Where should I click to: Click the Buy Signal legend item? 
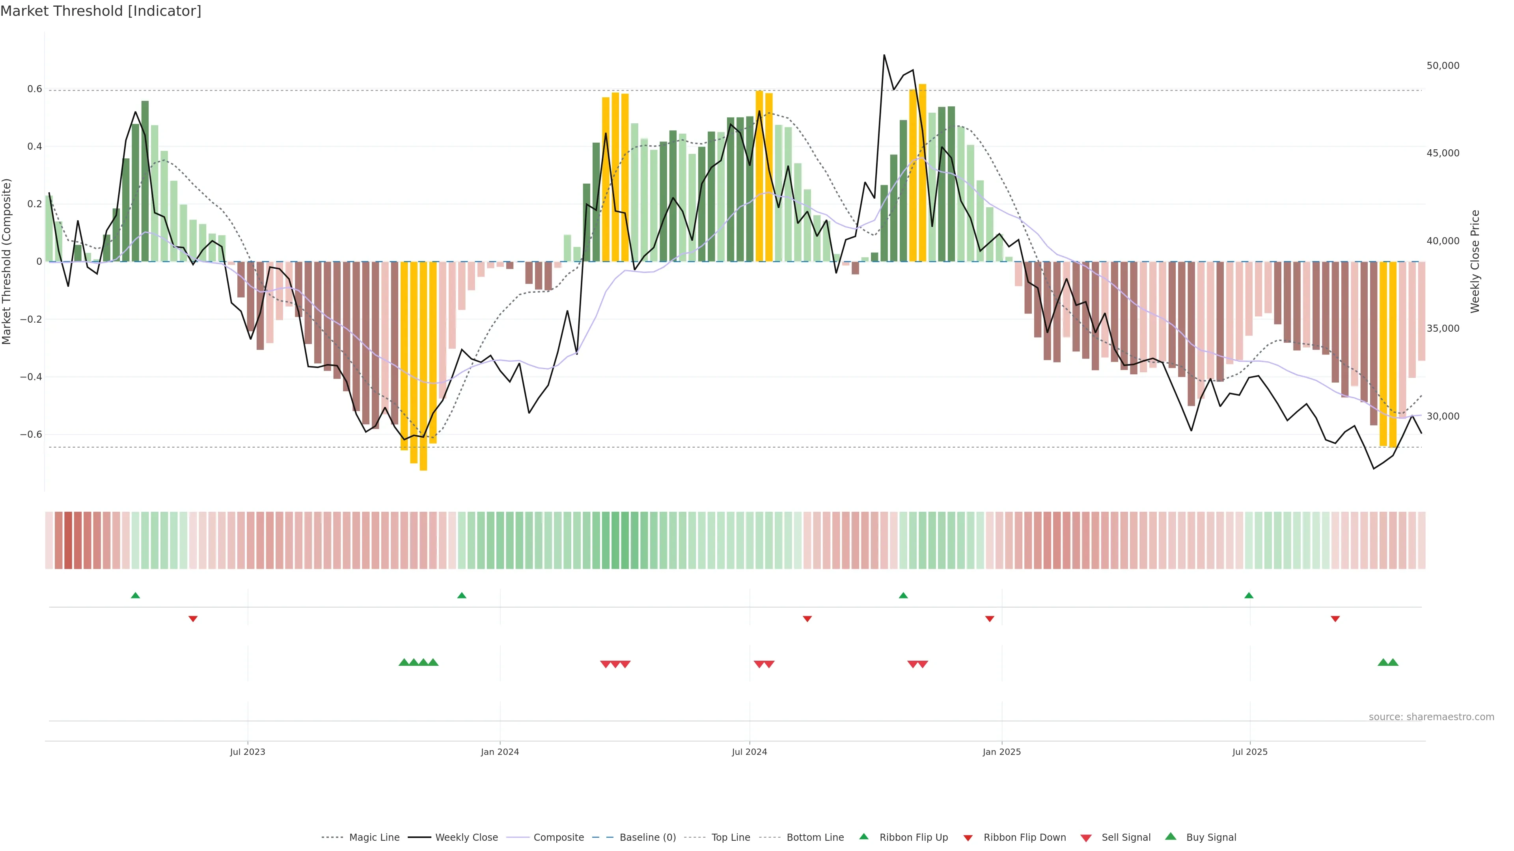coord(1211,838)
